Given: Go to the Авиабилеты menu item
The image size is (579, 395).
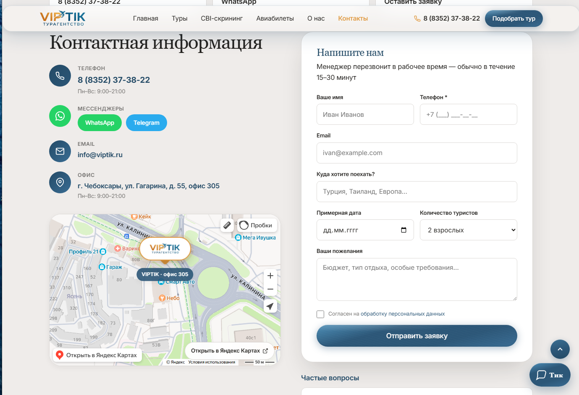Looking at the screenshot, I should (275, 18).
